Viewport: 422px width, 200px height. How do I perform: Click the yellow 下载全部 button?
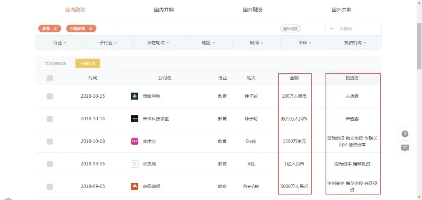(x=88, y=64)
